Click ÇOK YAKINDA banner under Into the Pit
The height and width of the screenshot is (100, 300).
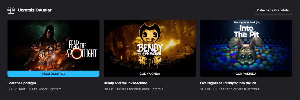pyautogui.click(x=246, y=74)
